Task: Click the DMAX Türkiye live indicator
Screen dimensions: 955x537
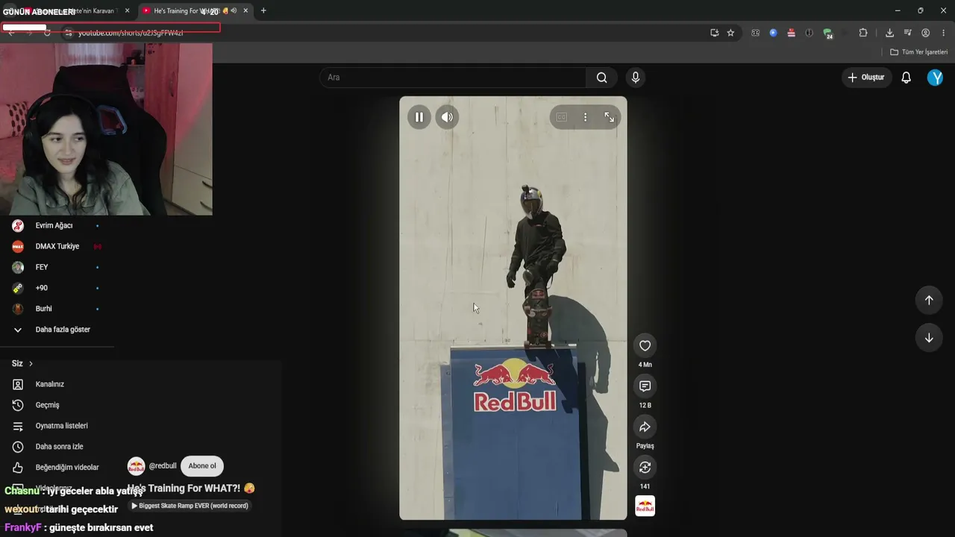Action: point(97,246)
